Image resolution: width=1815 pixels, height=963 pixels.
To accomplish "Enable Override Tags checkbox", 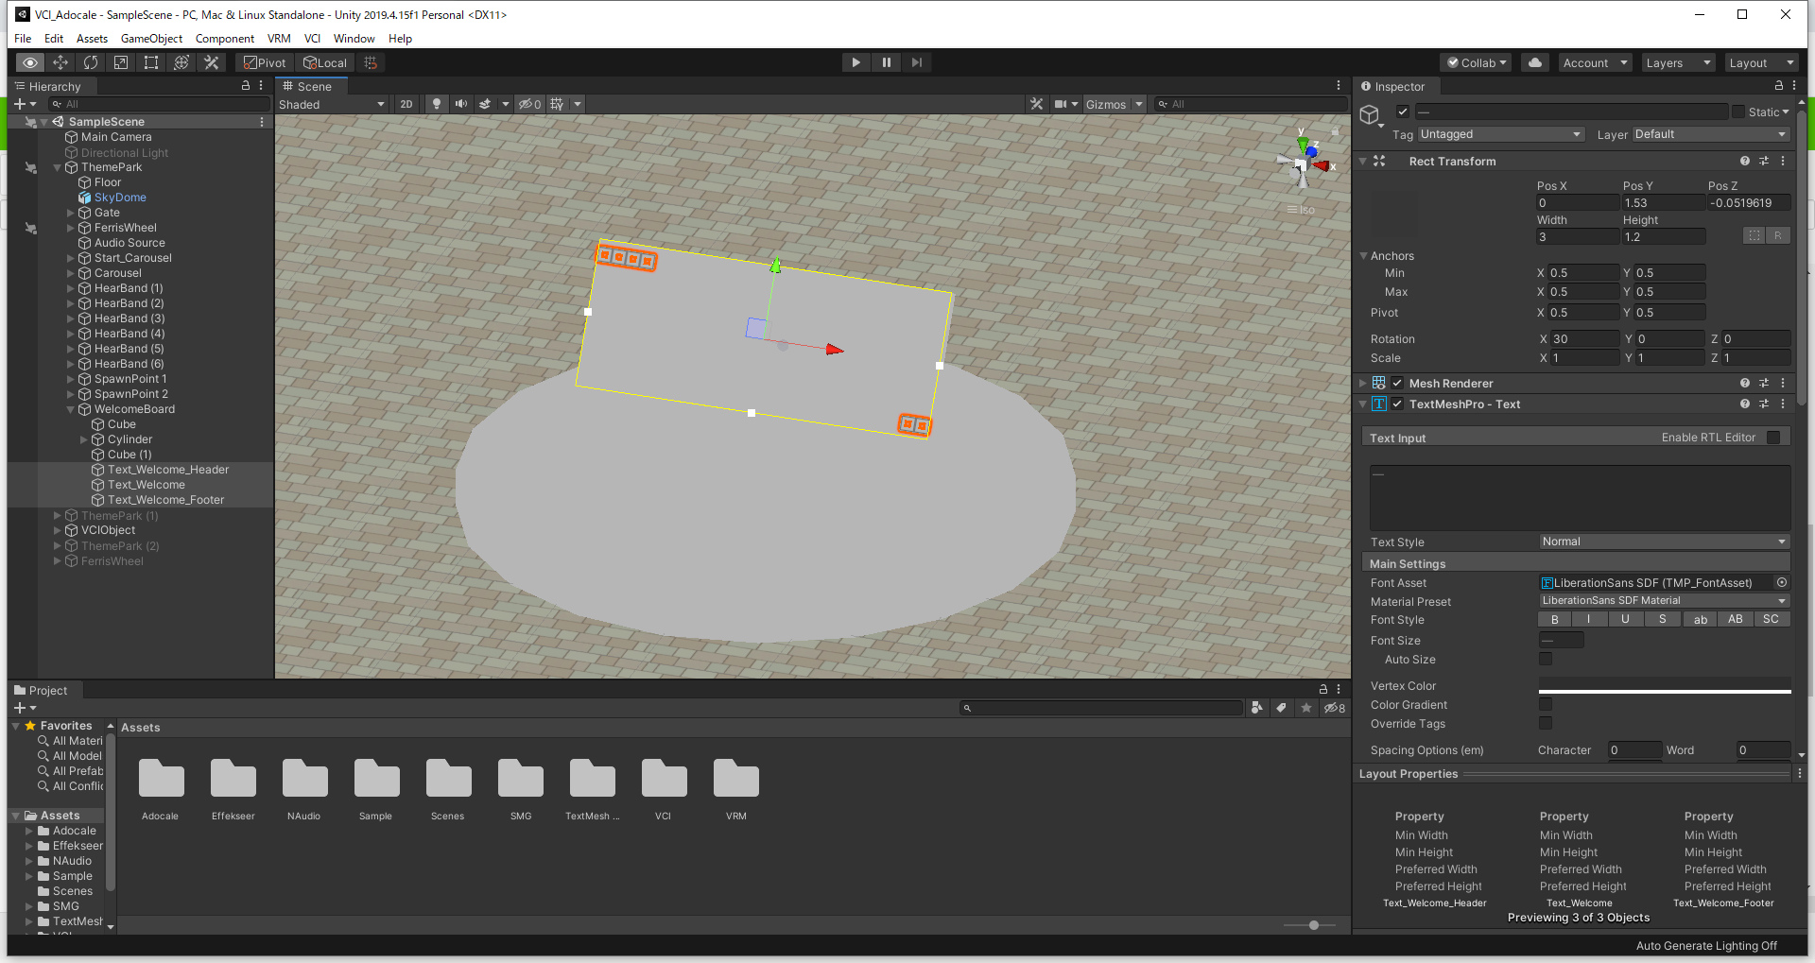I will click(1546, 724).
